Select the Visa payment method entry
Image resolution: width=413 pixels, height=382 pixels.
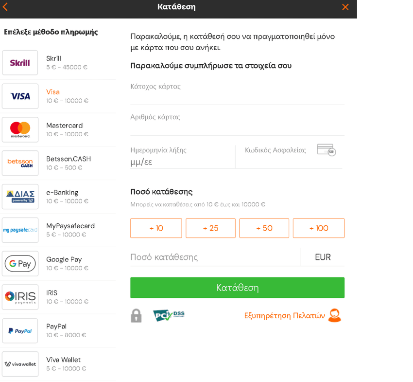click(x=58, y=96)
